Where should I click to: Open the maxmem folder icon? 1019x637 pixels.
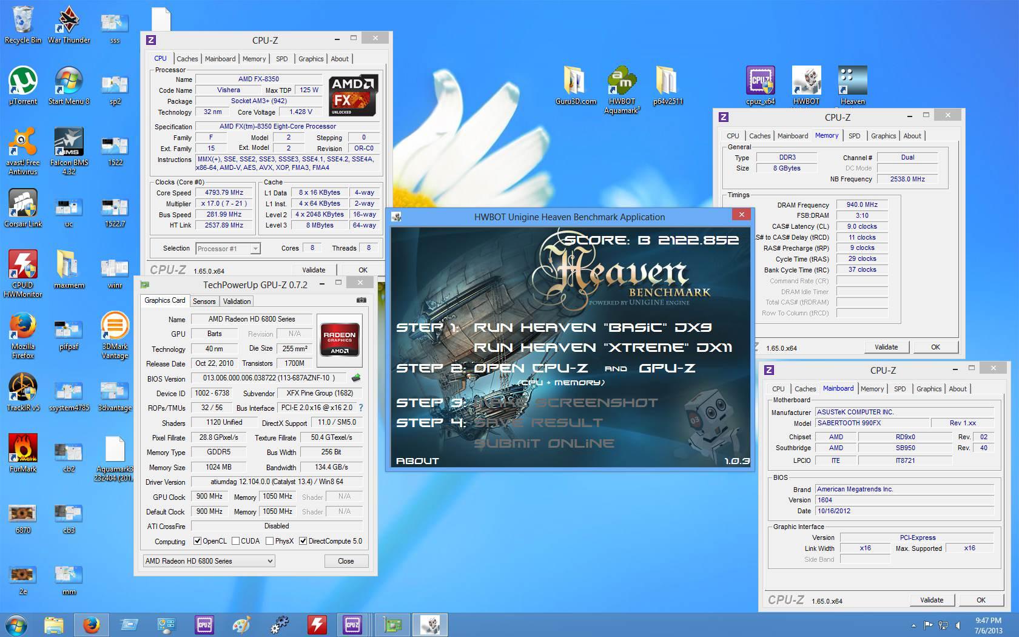69,270
